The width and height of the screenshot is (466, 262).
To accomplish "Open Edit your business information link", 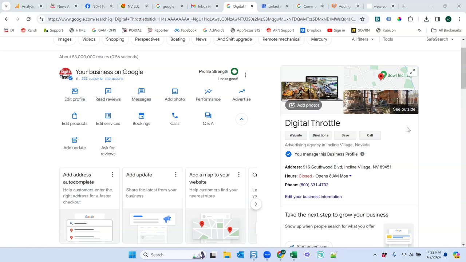I will pos(313,196).
